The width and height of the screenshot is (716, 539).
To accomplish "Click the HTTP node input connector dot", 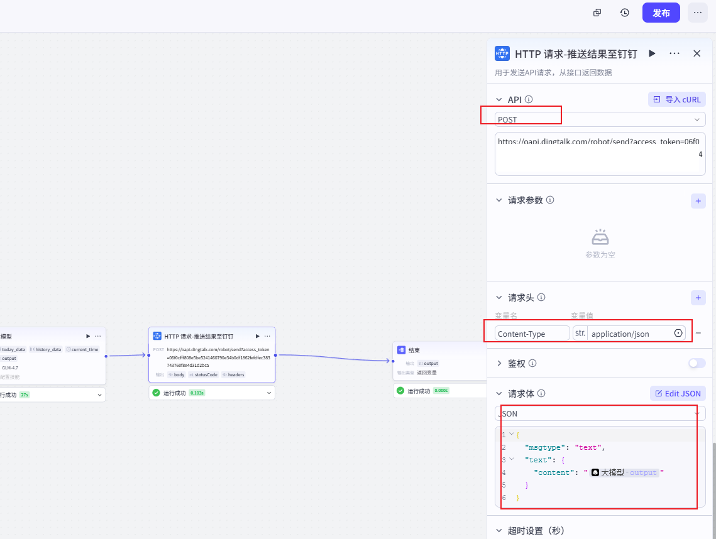I will click(x=149, y=355).
